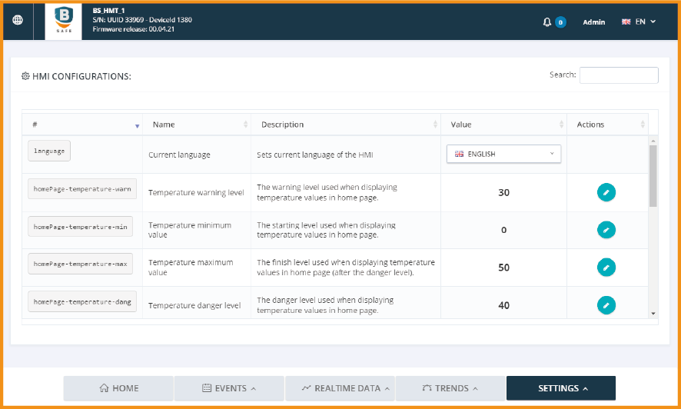Sort table by Actions column

coord(607,125)
